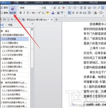106x108 pixels.
Task: Go to heading 1.3.2 选题的理论意义
Action: pos(14,67)
